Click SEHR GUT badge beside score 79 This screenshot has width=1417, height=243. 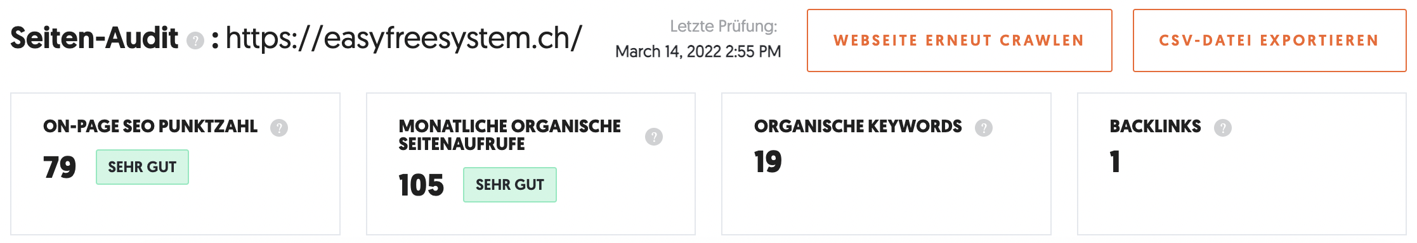click(x=142, y=167)
